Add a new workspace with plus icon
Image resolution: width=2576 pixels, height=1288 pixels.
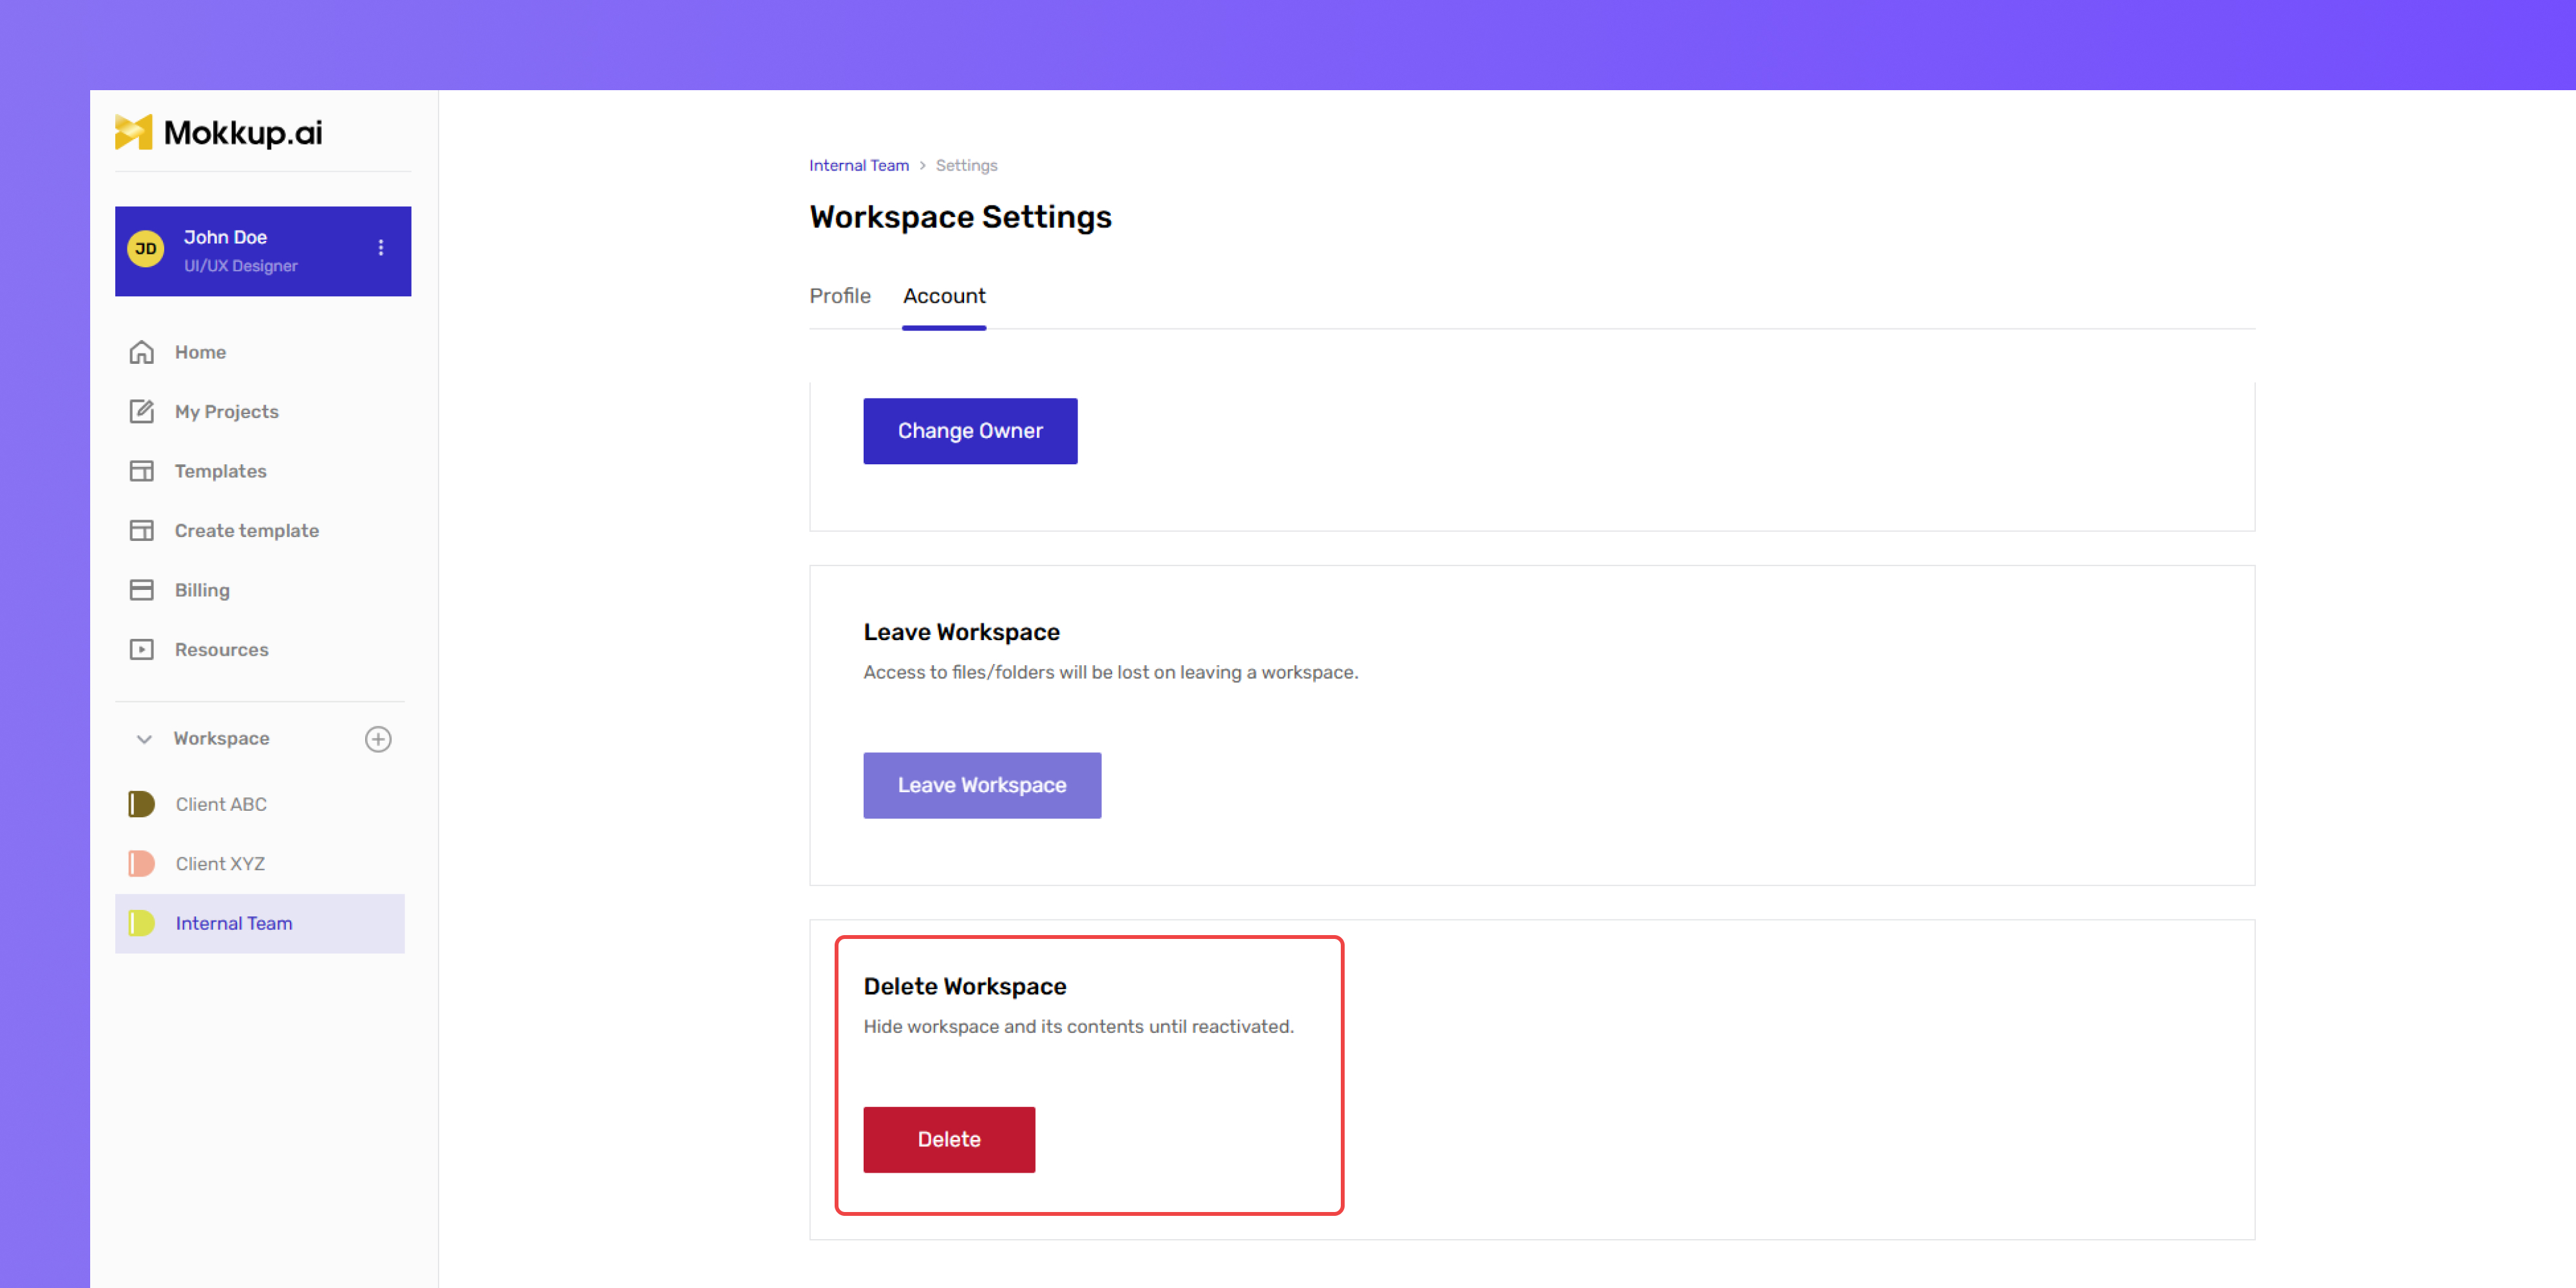pos(378,739)
